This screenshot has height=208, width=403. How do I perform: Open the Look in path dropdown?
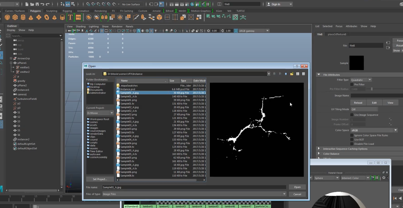(269, 74)
